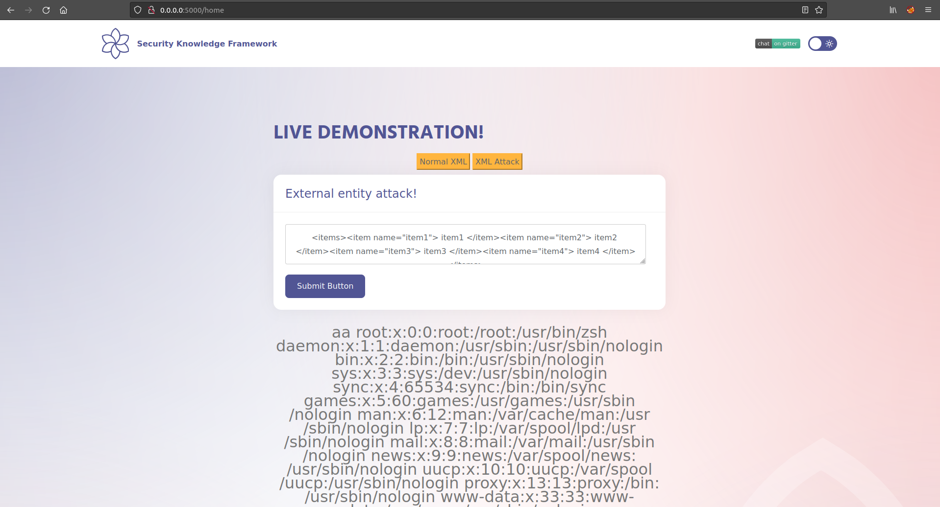
Task: Bookmark this page with the star icon
Action: pyautogui.click(x=819, y=10)
